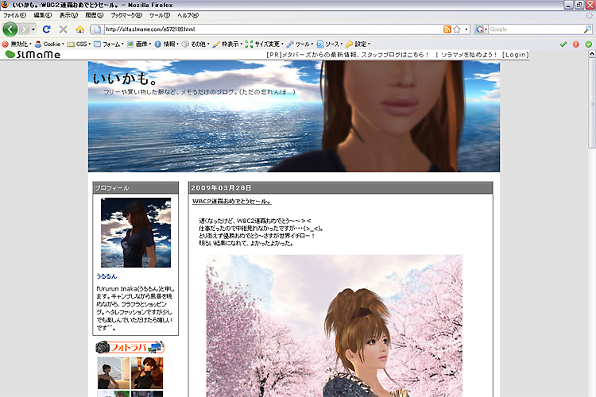Open the ソース developer toolbar dropdown
The width and height of the screenshot is (596, 397).
click(330, 44)
